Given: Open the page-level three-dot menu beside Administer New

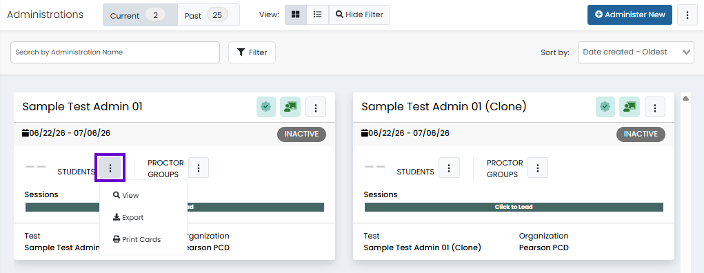Looking at the screenshot, I should (687, 14).
